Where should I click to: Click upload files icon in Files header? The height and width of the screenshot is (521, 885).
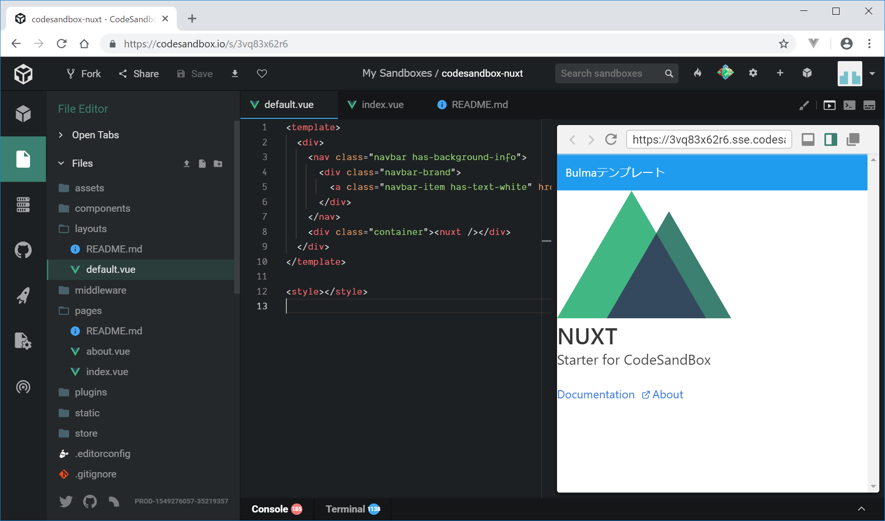186,163
